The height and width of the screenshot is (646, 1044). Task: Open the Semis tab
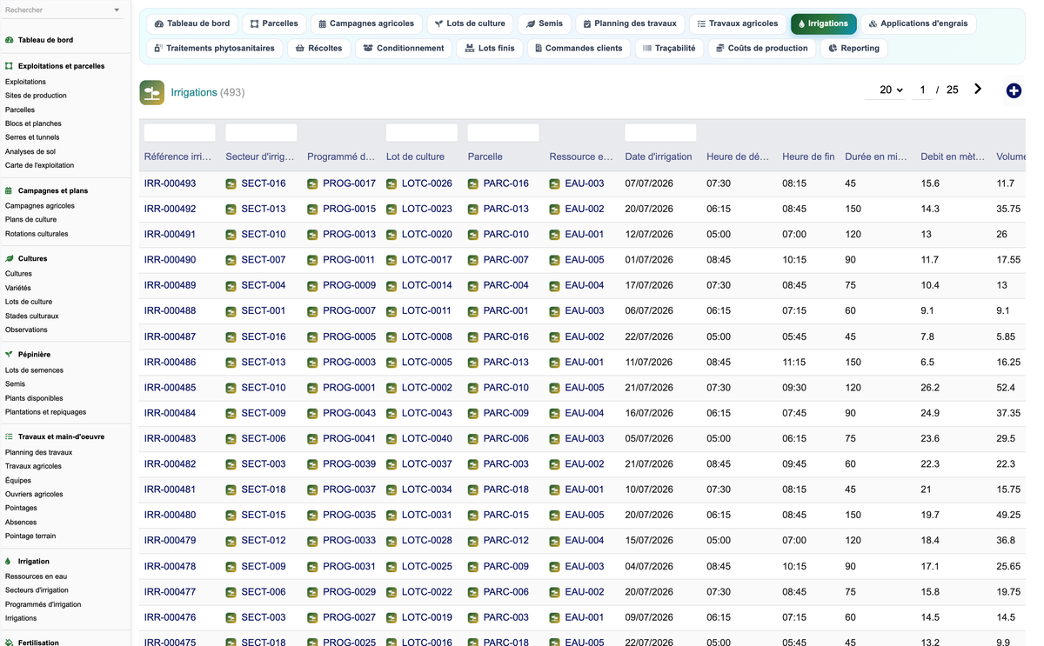coord(545,23)
